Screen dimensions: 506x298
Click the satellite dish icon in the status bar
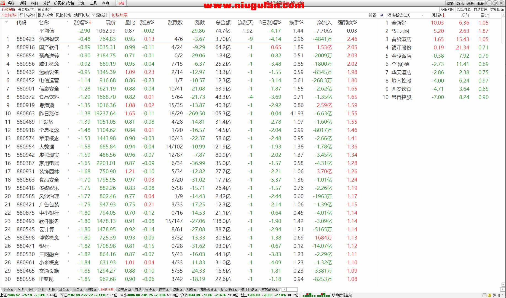point(494,295)
